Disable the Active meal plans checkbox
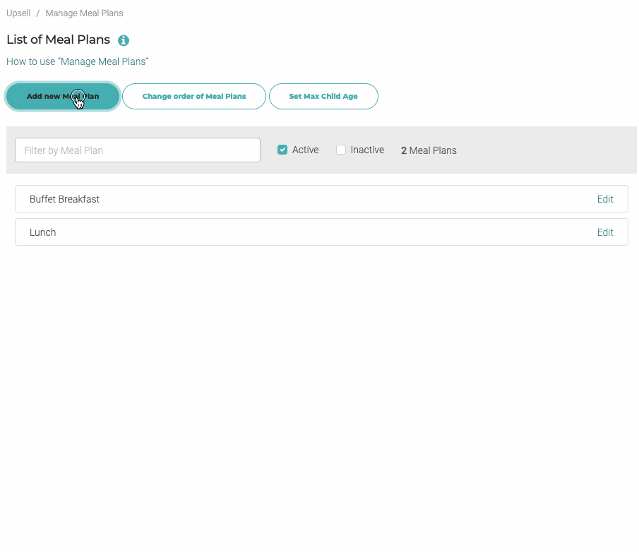Image resolution: width=639 pixels, height=552 pixels. coord(282,150)
